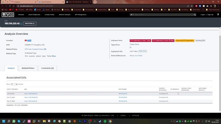Click the highlighted location country link
This screenshot has height=124, width=221.
29,41
